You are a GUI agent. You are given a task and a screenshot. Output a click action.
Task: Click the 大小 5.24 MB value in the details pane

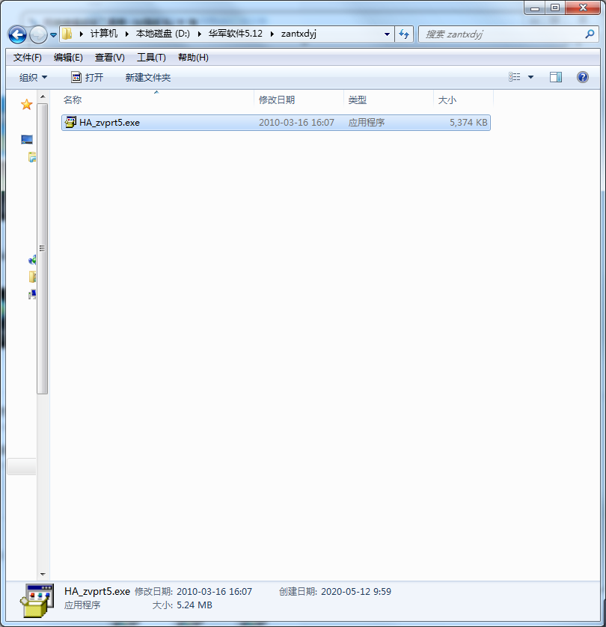coord(195,605)
